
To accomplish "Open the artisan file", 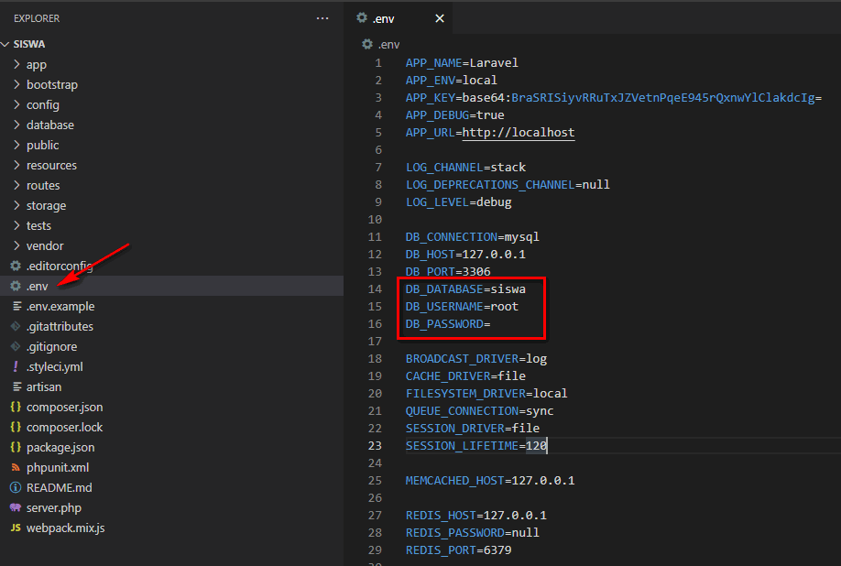I will 44,387.
